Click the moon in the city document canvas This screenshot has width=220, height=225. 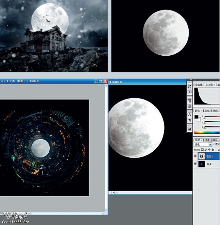[41, 148]
